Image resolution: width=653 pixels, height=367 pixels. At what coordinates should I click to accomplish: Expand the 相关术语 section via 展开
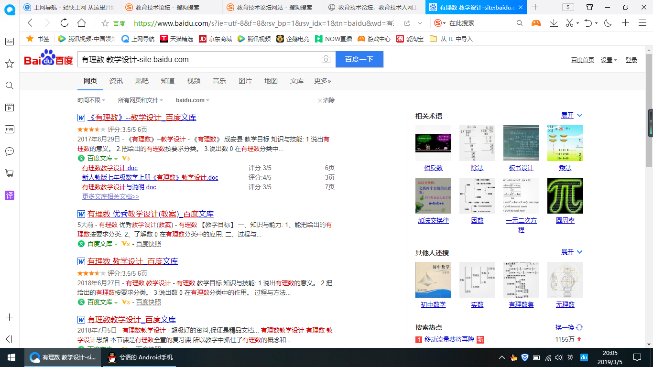[x=572, y=116]
